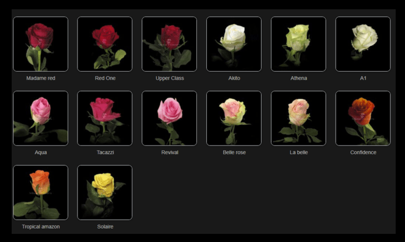Click the A1 white rose thumbnail

click(363, 44)
